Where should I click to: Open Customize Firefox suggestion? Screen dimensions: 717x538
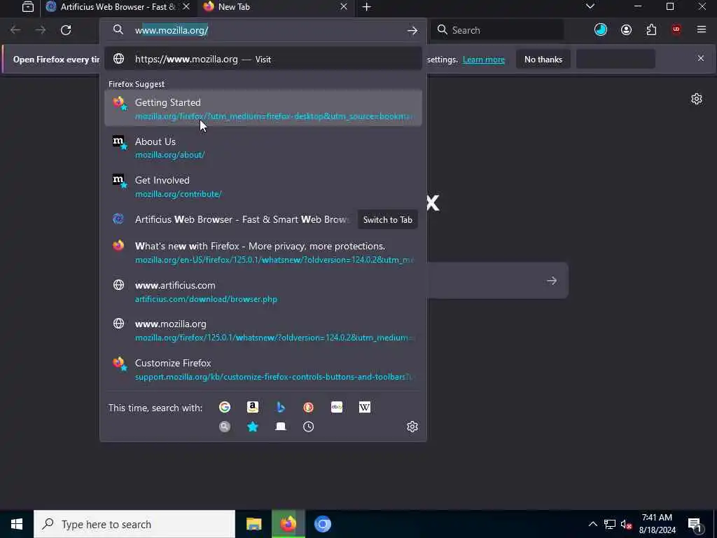click(x=263, y=369)
